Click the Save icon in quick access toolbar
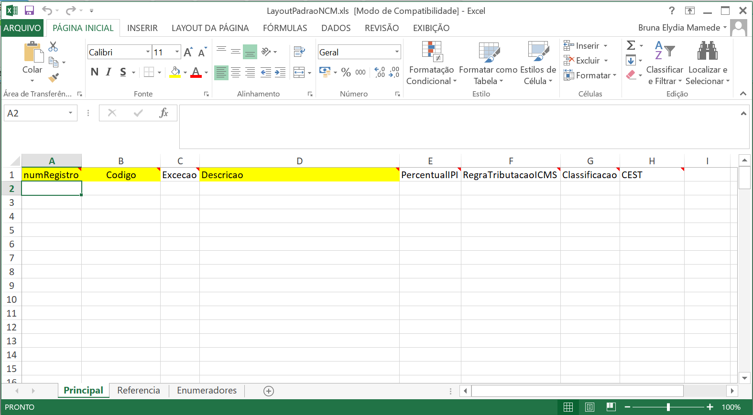 click(x=29, y=11)
